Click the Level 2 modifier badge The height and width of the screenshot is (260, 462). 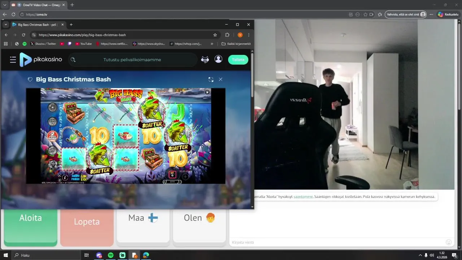[53, 121]
